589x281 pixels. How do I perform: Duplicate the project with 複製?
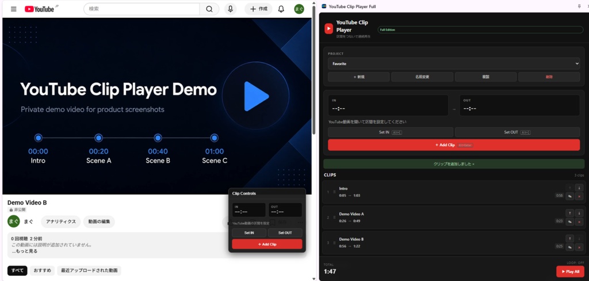485,77
